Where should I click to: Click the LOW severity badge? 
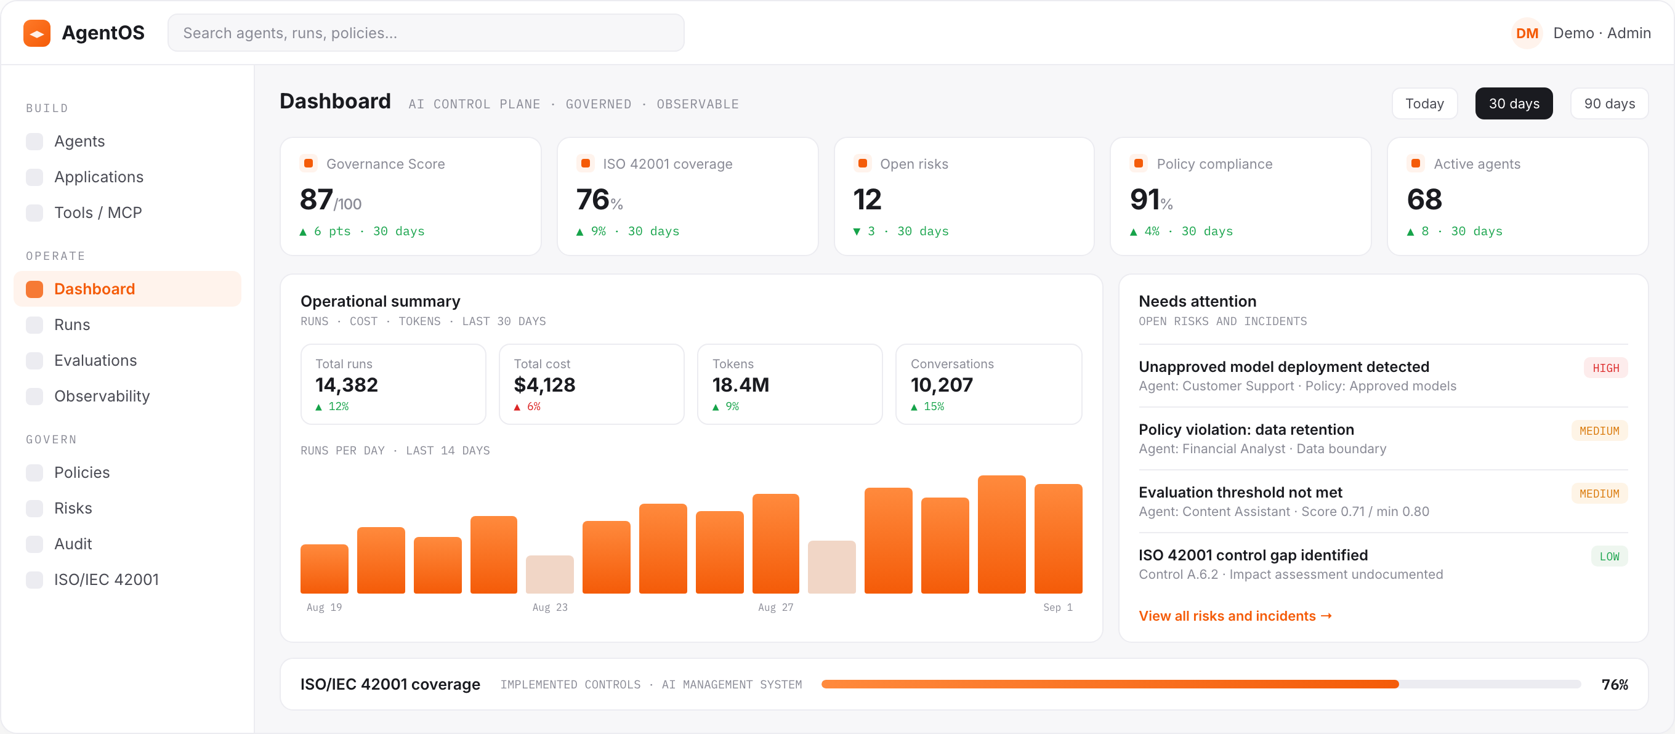(1609, 557)
